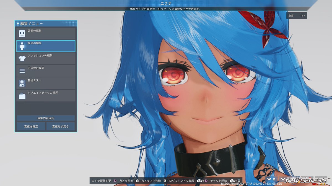Select the body figure icon for 身体の編集
Image resolution: width=332 pixels, height=186 pixels.
pyautogui.click(x=22, y=46)
